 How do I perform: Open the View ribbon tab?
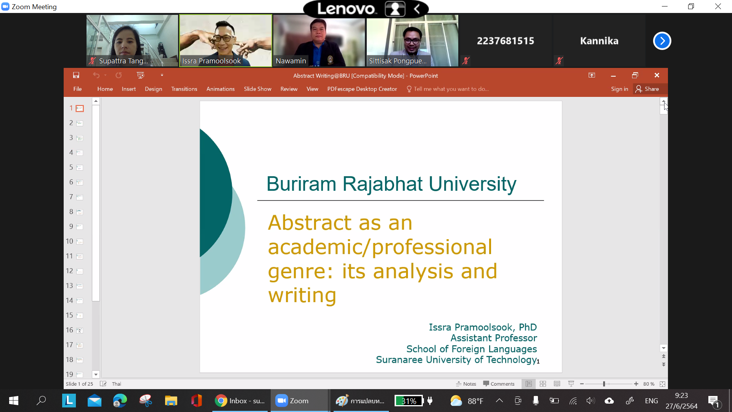(x=312, y=89)
